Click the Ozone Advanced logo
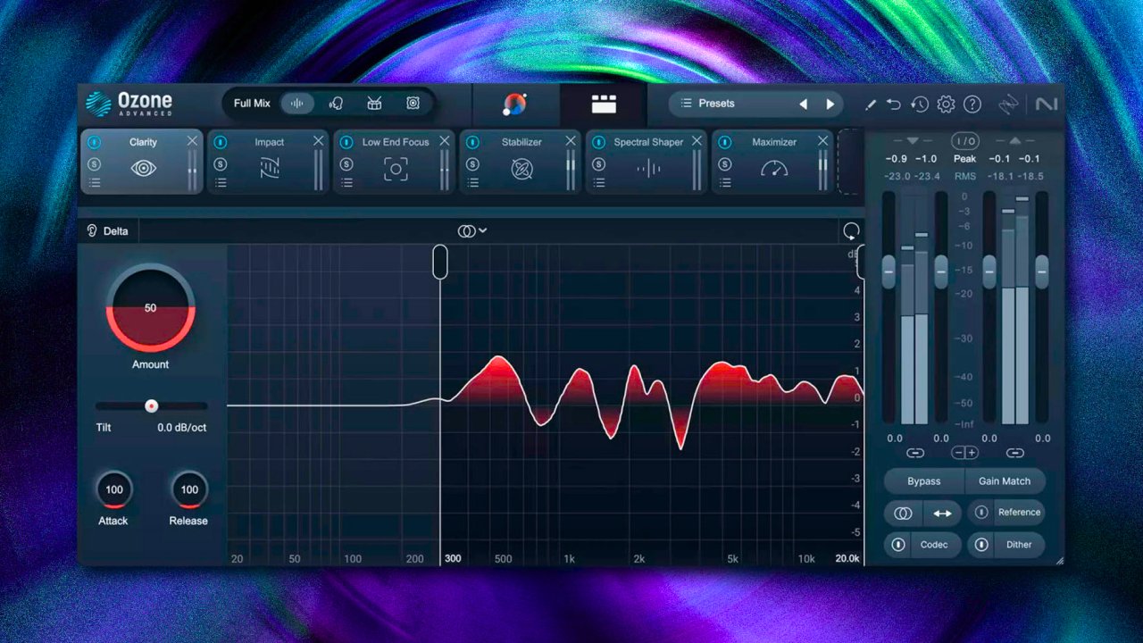The height and width of the screenshot is (643, 1143). 129,104
